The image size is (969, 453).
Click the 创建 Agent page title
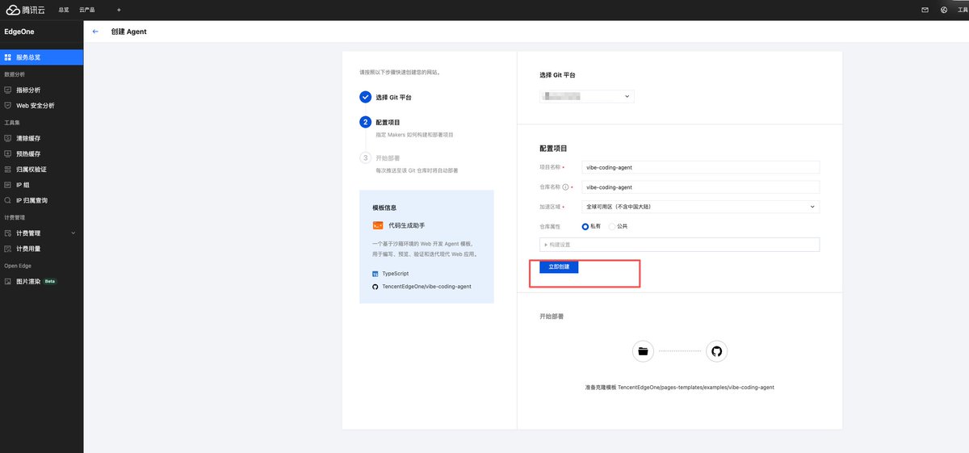click(129, 31)
